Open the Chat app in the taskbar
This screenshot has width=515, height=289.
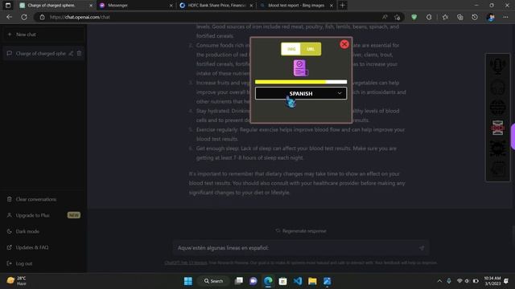[x=253, y=281]
